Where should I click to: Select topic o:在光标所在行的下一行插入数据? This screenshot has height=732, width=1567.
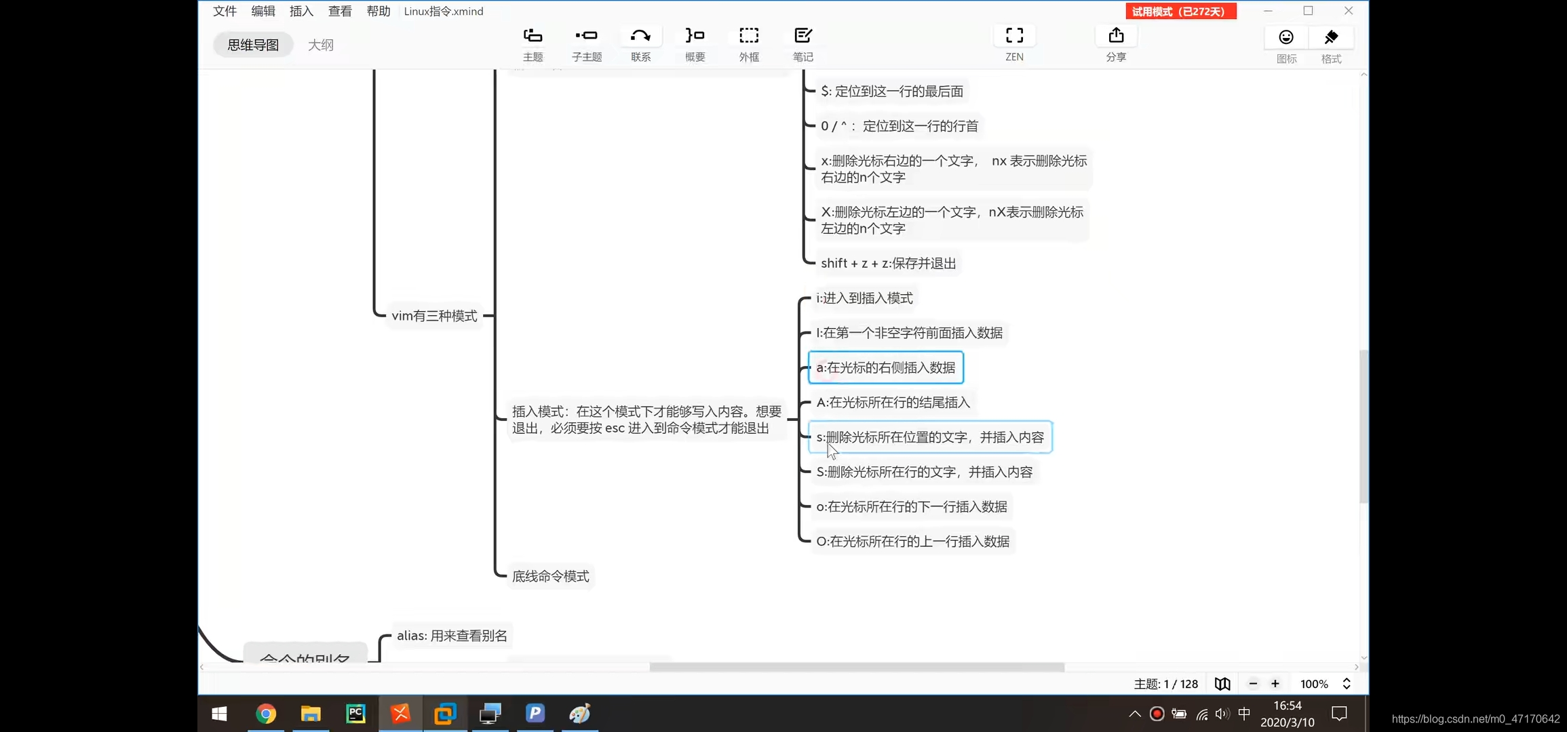pyautogui.click(x=912, y=507)
